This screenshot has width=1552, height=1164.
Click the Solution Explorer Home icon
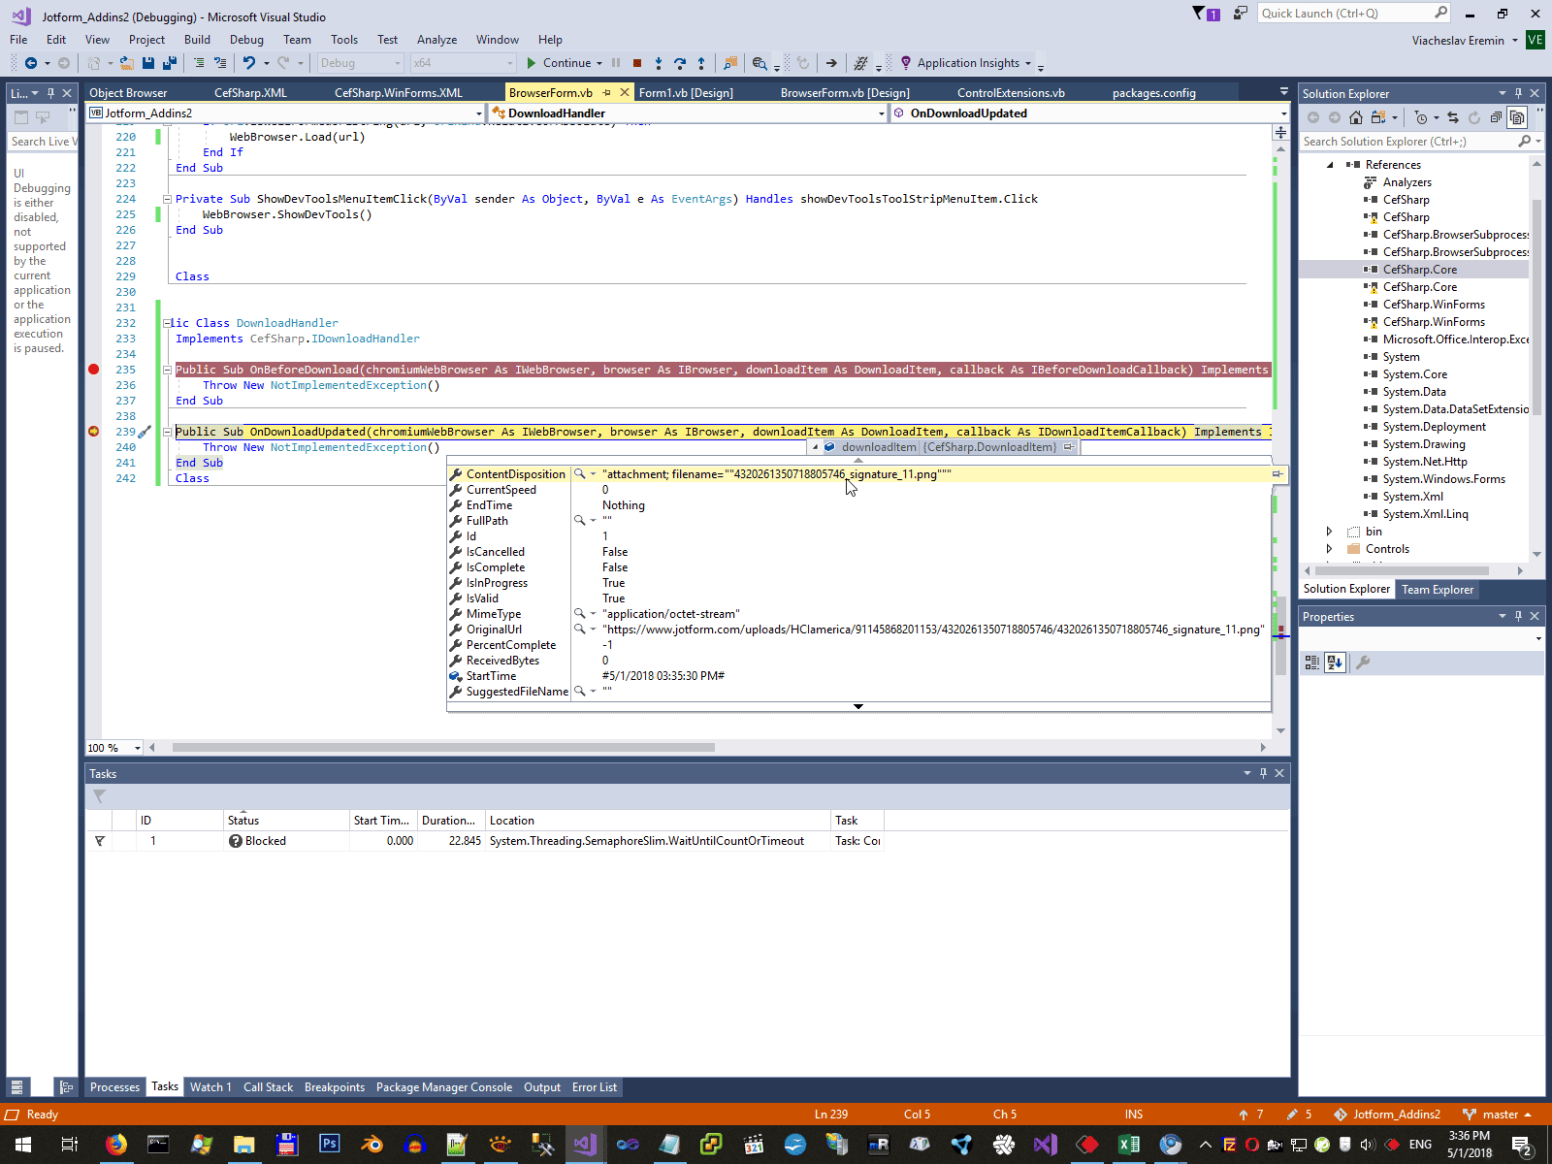[1356, 117]
